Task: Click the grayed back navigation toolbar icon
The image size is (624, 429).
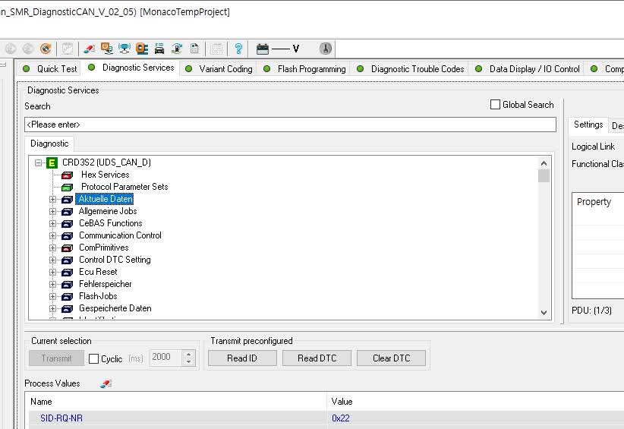Action: click(11, 49)
